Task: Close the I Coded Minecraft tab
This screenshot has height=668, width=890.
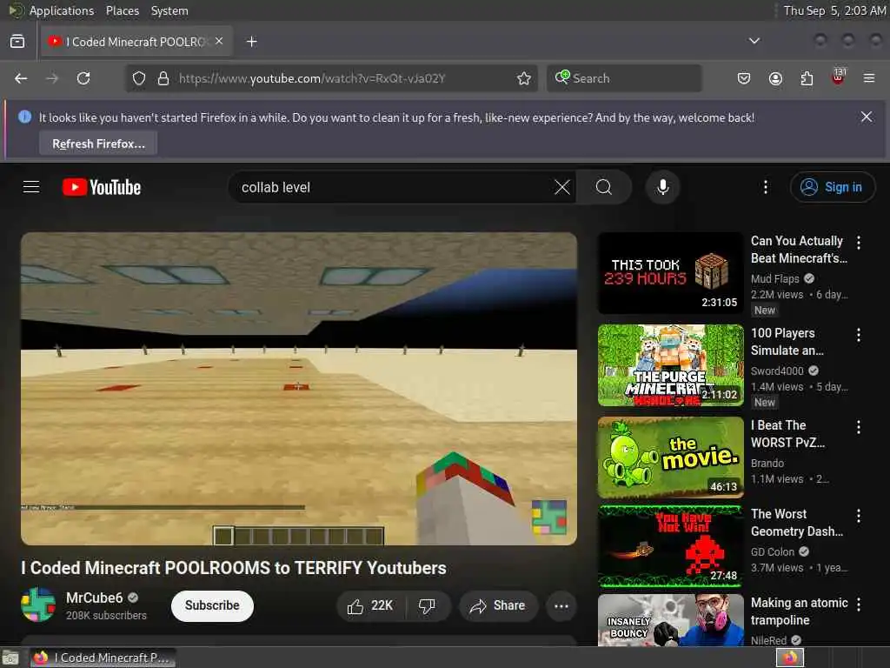Action: click(x=219, y=41)
